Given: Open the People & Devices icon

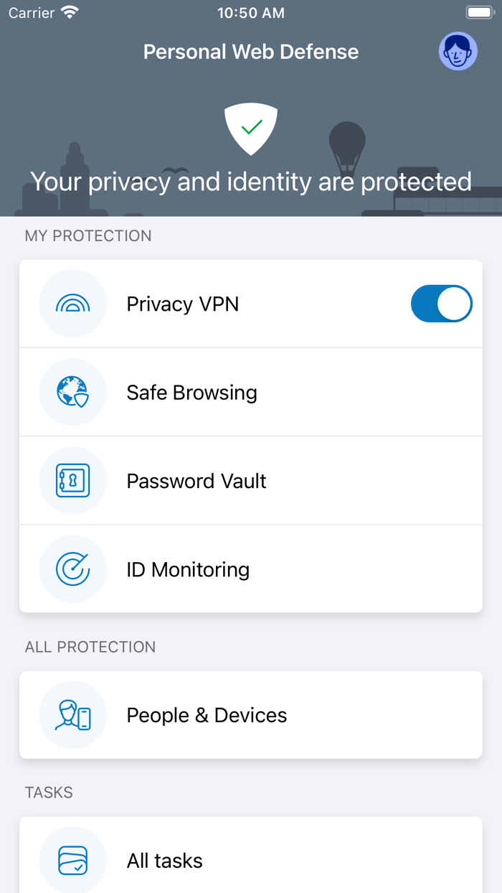Looking at the screenshot, I should click(x=72, y=715).
